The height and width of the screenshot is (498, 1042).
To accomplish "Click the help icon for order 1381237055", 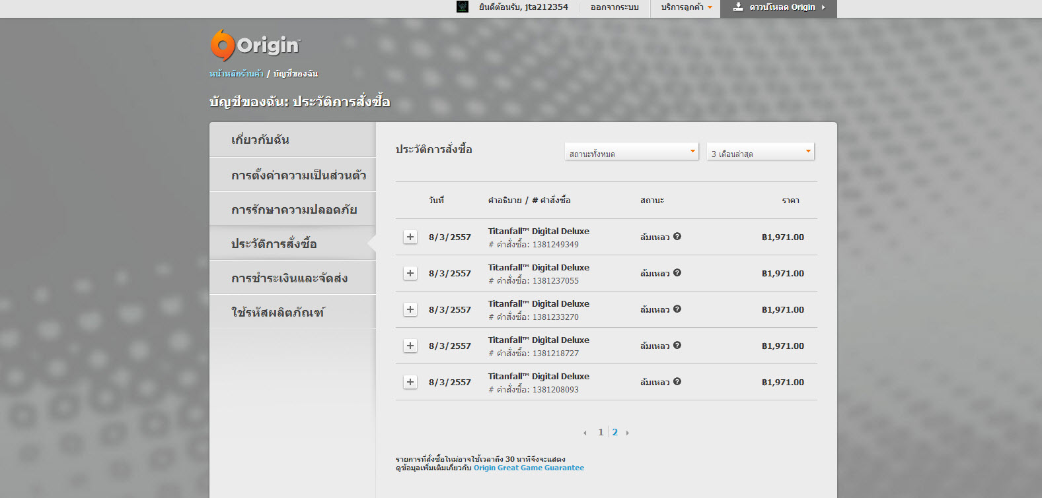I will (x=677, y=272).
